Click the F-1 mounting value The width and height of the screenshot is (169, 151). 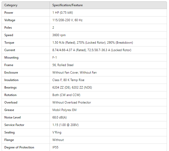tap(55, 58)
